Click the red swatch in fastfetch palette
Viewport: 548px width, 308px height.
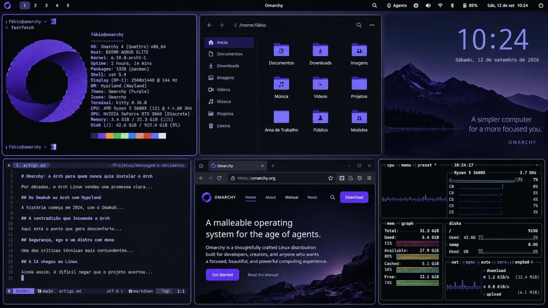(148, 136)
